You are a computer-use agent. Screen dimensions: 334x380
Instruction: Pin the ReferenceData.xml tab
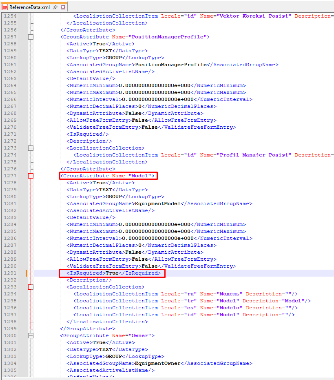(55, 7)
